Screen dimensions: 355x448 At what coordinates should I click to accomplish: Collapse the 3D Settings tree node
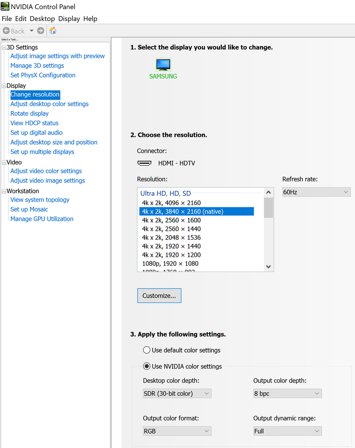4,48
